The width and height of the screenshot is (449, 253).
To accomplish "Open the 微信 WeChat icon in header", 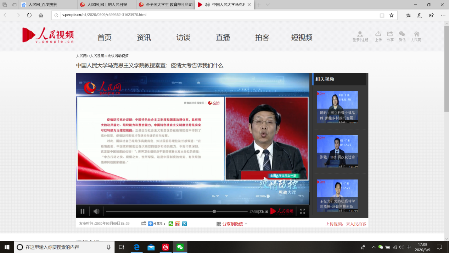I will point(402,34).
